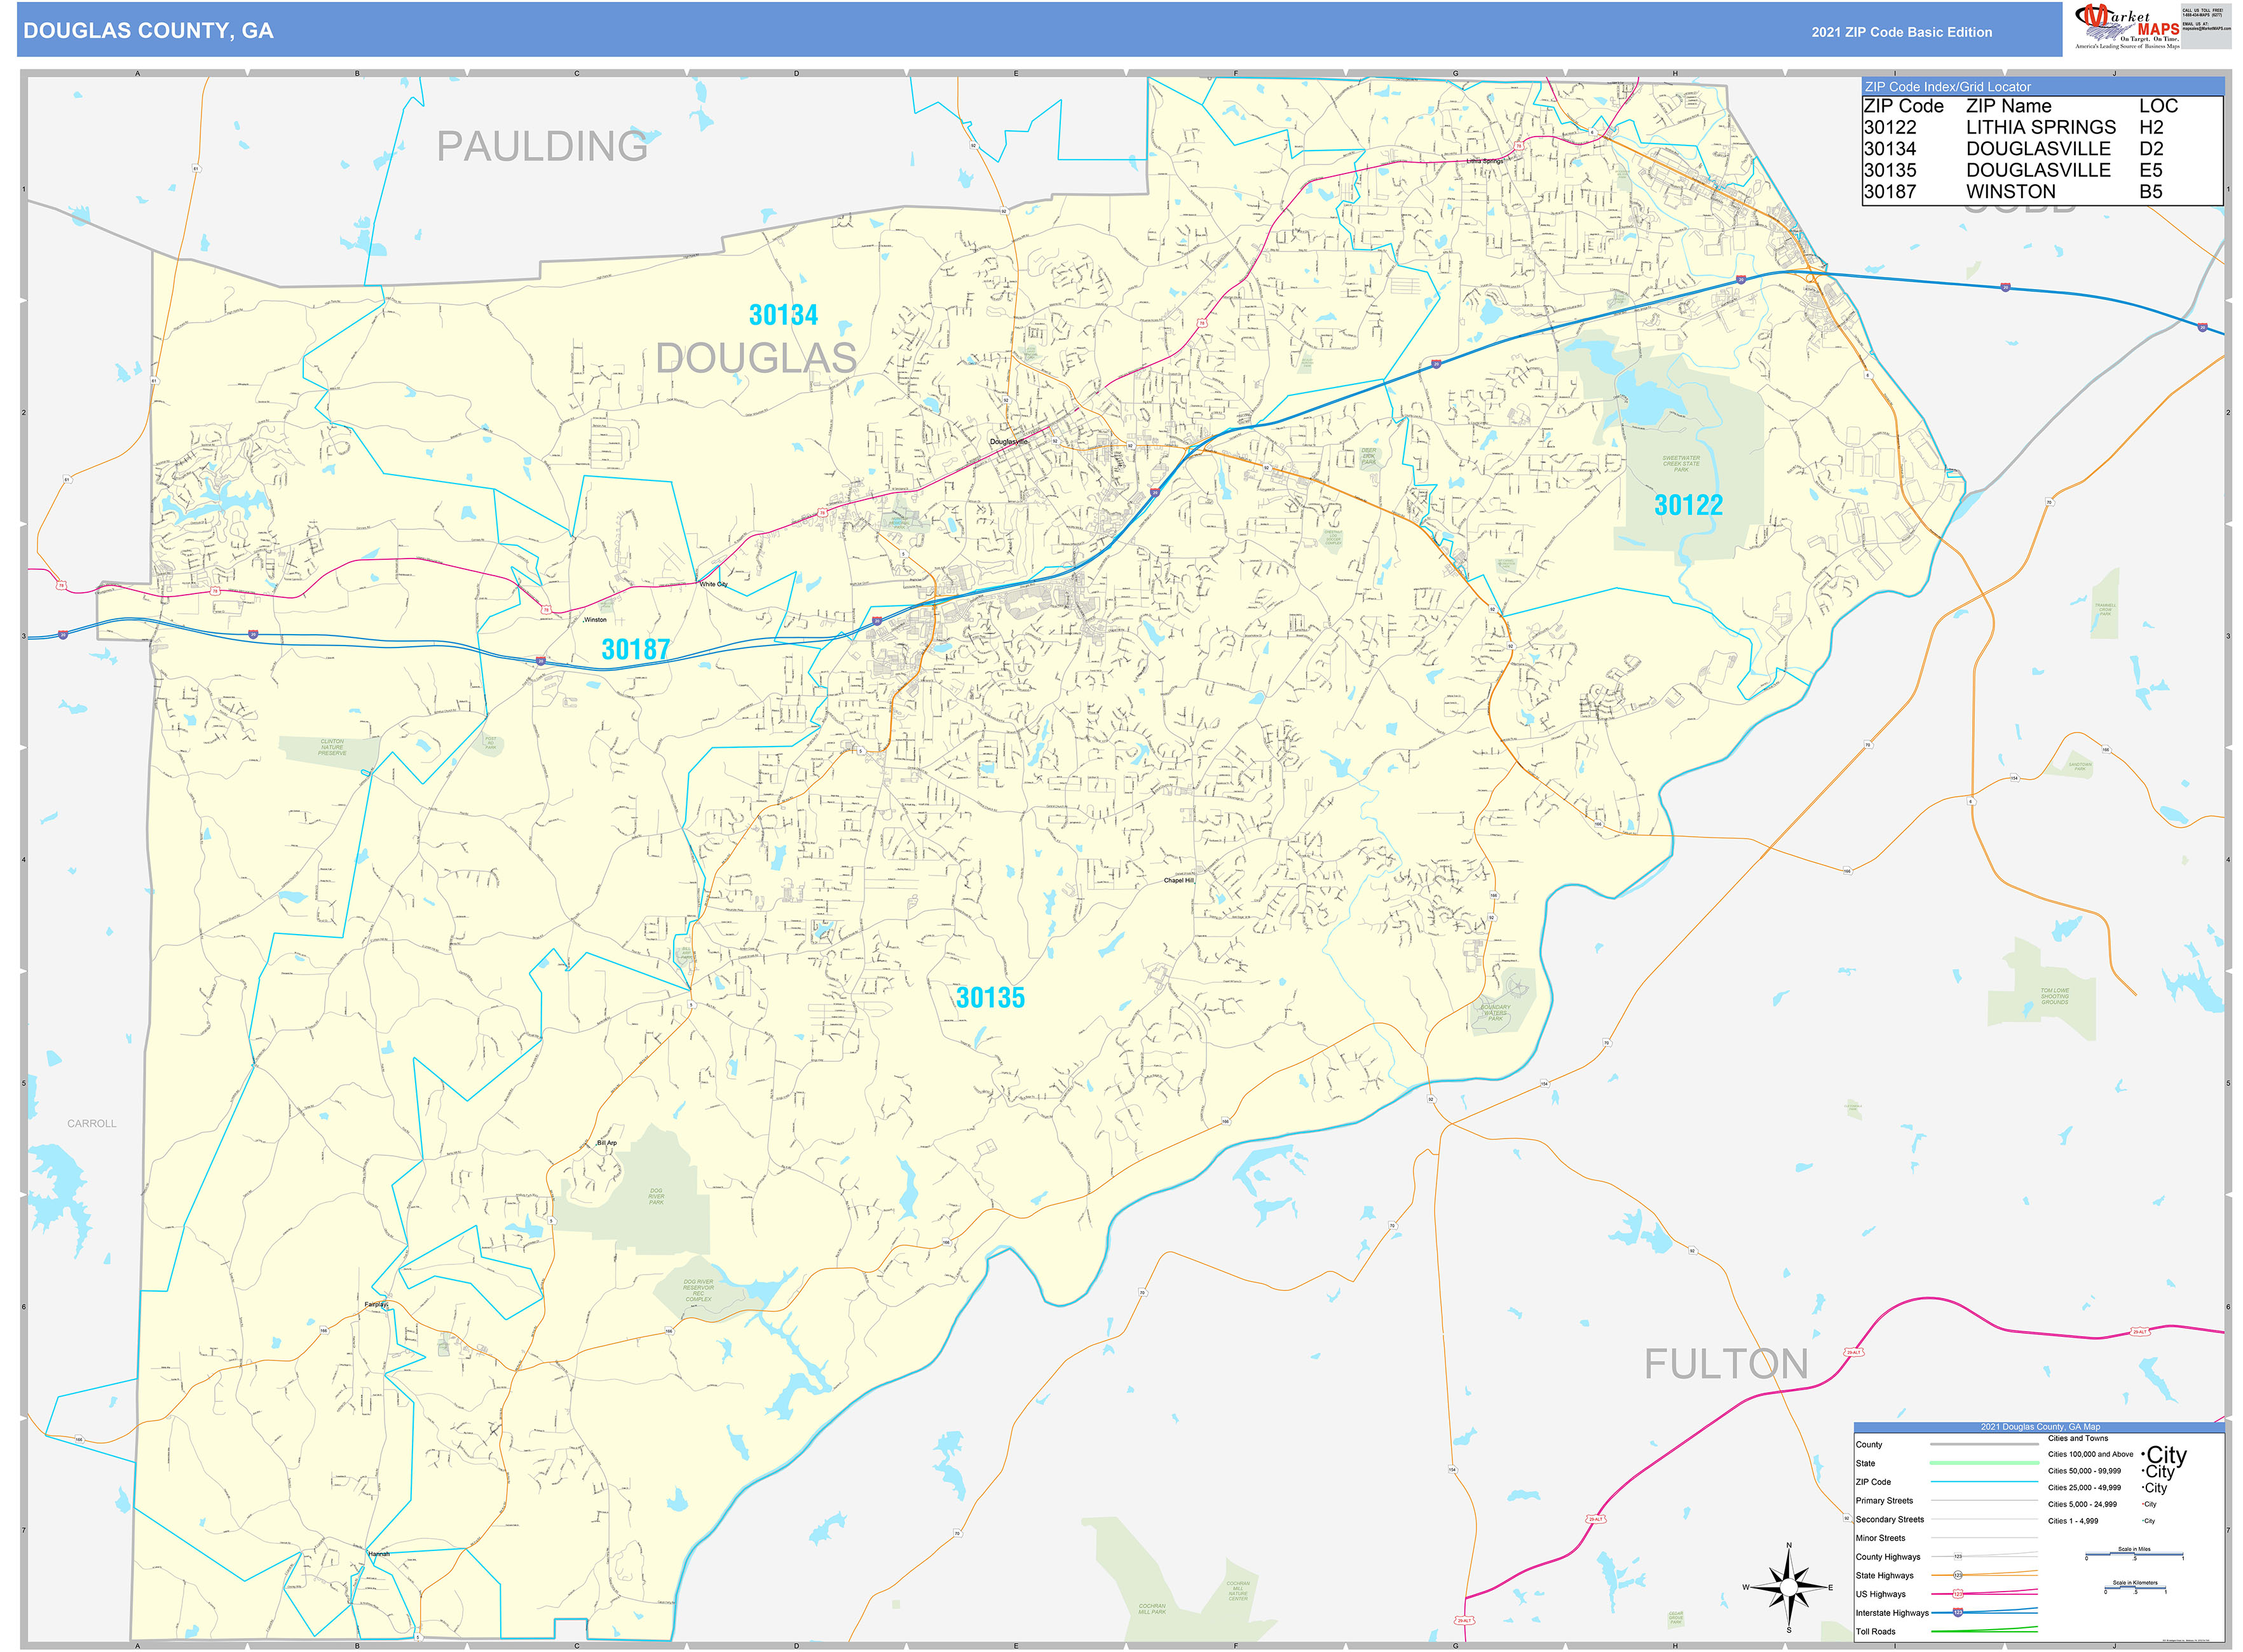The width and height of the screenshot is (2243, 1652).
Task: Click the County Highways square marker in legend
Action: click(1957, 1557)
